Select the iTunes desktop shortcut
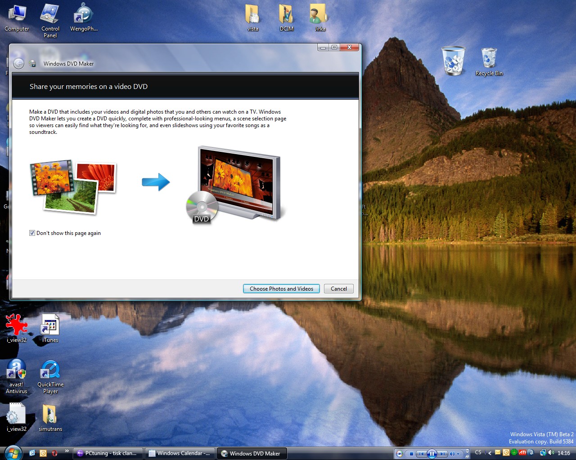Image resolution: width=576 pixels, height=460 pixels. click(50, 328)
